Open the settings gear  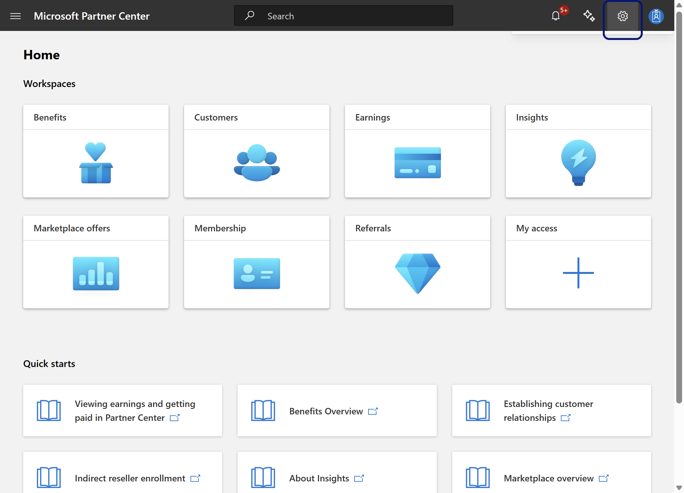click(x=622, y=16)
